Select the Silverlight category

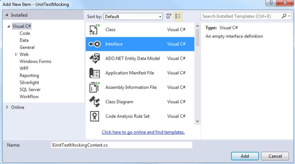point(29,82)
